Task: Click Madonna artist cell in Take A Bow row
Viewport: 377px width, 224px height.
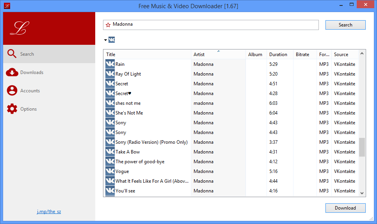Action: (x=203, y=152)
